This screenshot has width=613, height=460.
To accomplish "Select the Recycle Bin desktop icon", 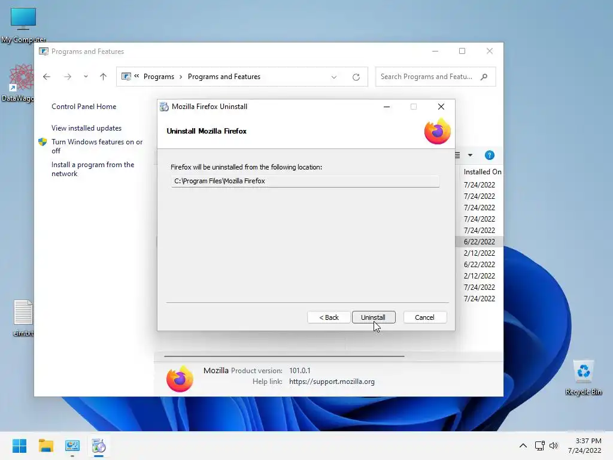I will click(584, 377).
